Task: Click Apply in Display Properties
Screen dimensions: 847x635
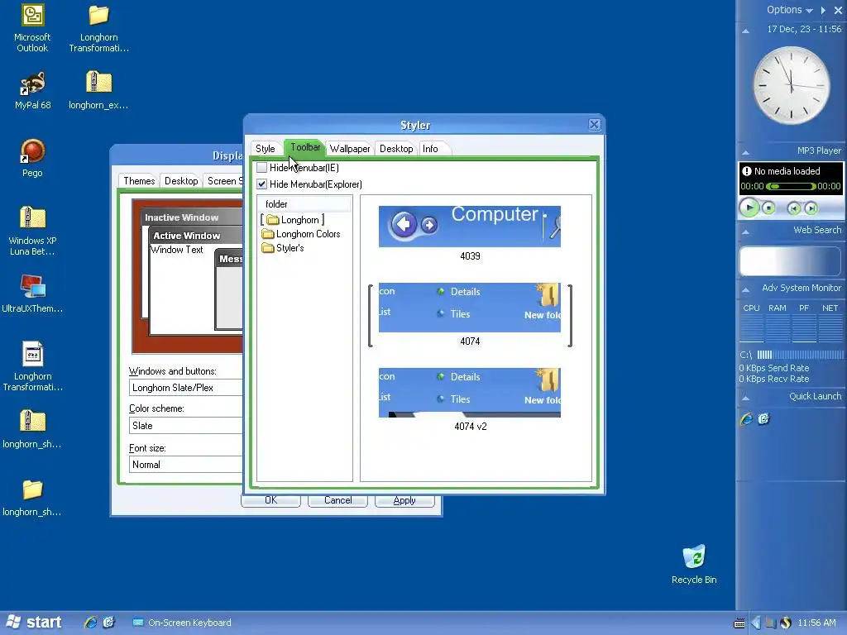Action: click(x=404, y=501)
